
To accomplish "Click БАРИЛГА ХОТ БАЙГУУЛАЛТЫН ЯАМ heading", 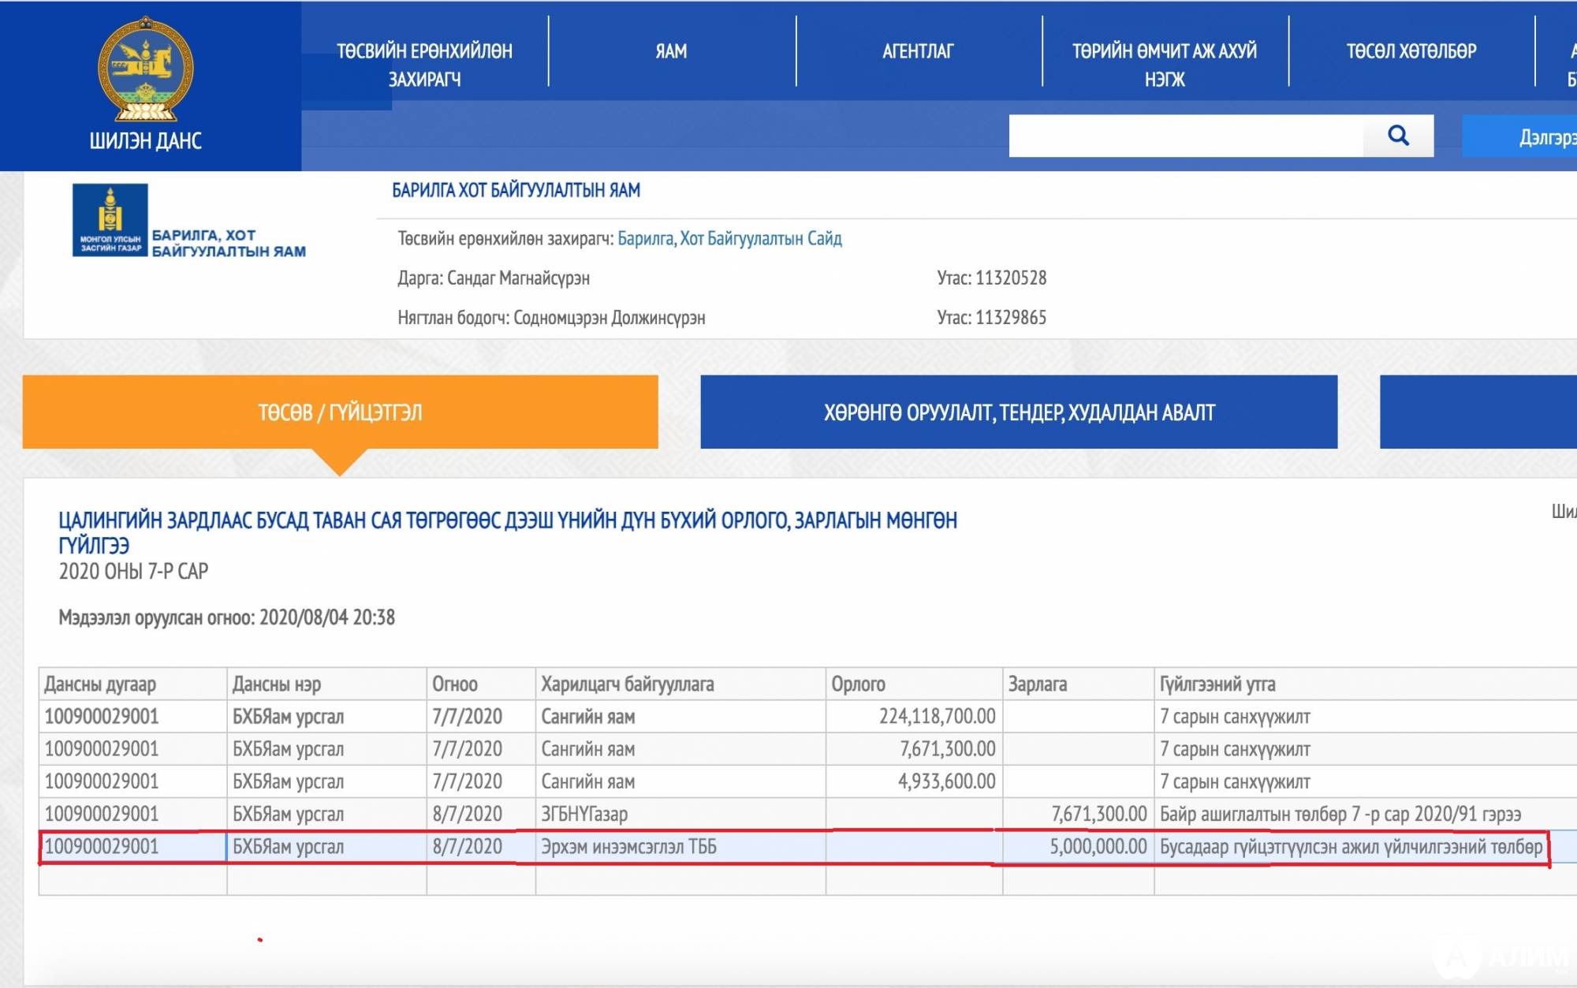I will pyautogui.click(x=516, y=190).
